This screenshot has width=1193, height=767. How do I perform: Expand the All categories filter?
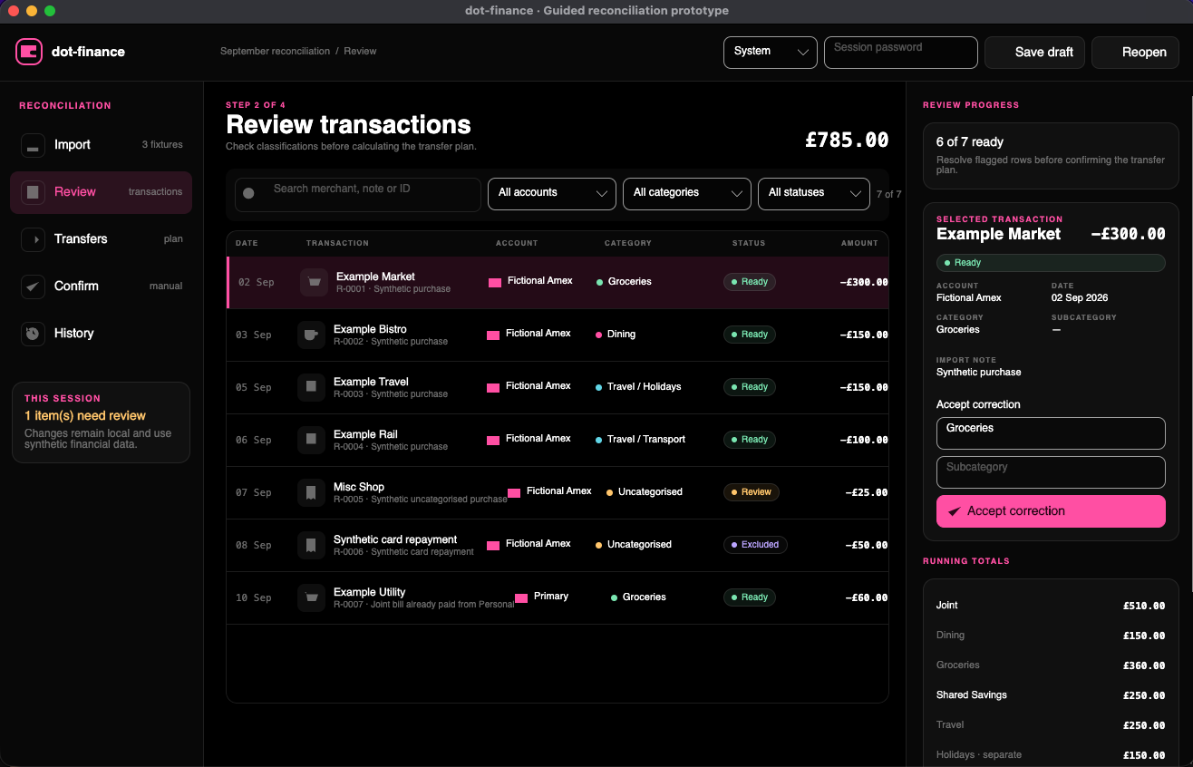(x=687, y=194)
